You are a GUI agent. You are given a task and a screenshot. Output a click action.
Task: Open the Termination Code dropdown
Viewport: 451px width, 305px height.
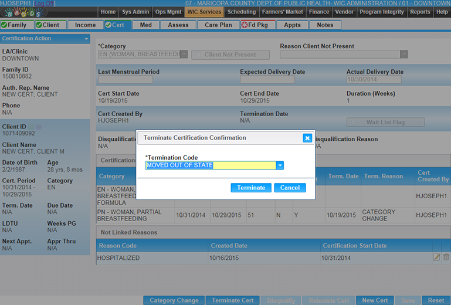[x=280, y=165]
